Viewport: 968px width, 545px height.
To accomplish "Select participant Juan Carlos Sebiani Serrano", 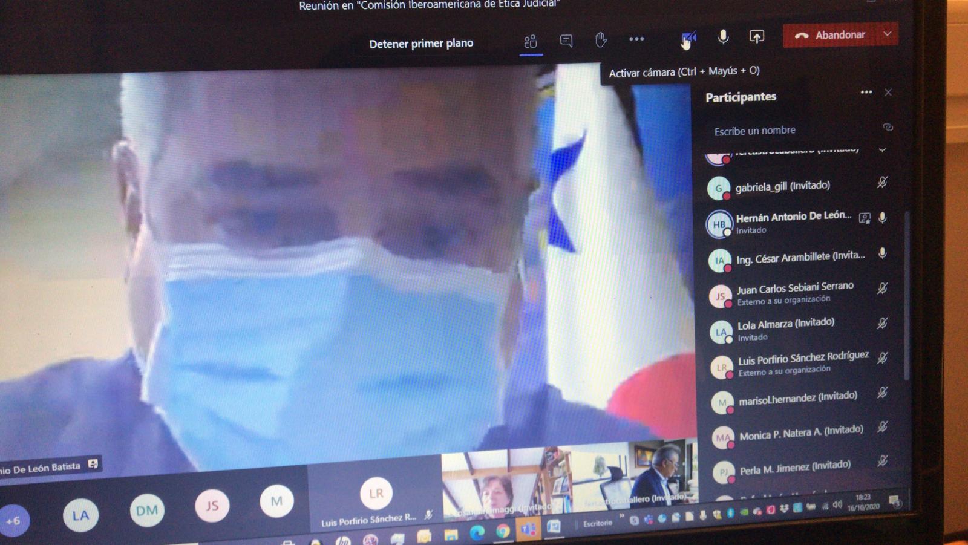I will 799,293.
